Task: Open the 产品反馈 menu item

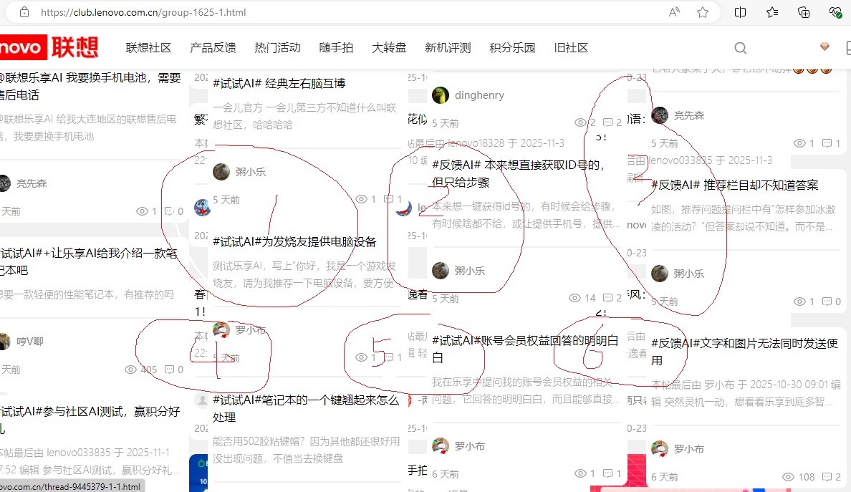Action: 213,48
